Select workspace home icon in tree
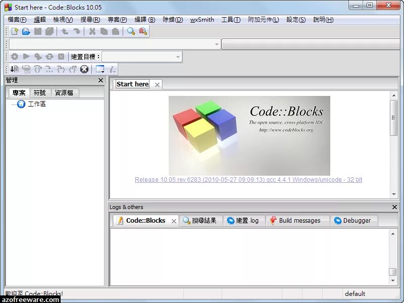 point(21,104)
